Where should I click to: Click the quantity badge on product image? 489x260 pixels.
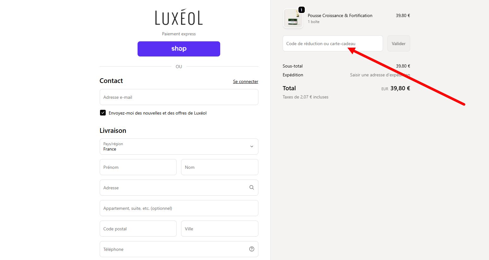[x=301, y=10]
